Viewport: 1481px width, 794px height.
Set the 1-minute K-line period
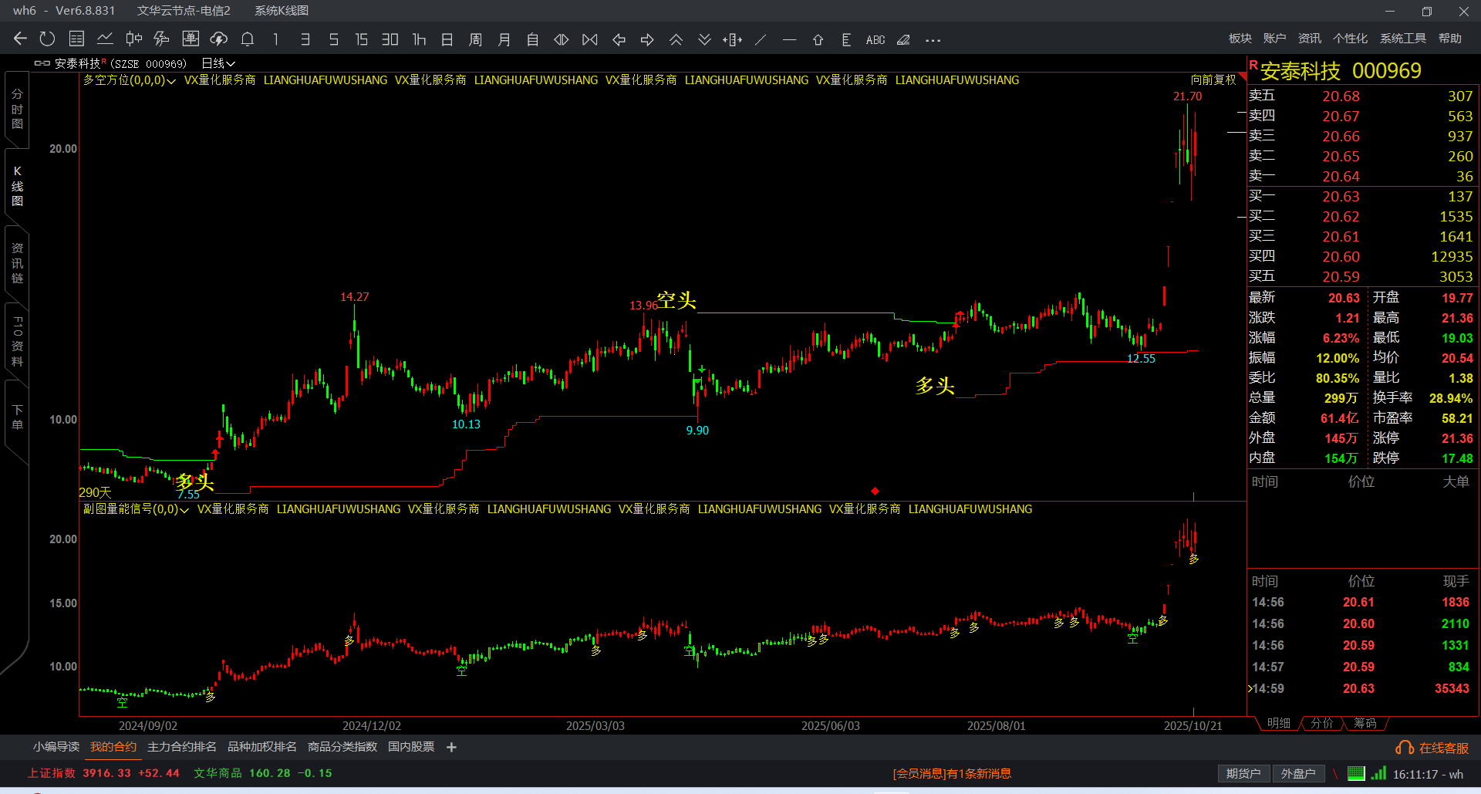pyautogui.click(x=275, y=39)
